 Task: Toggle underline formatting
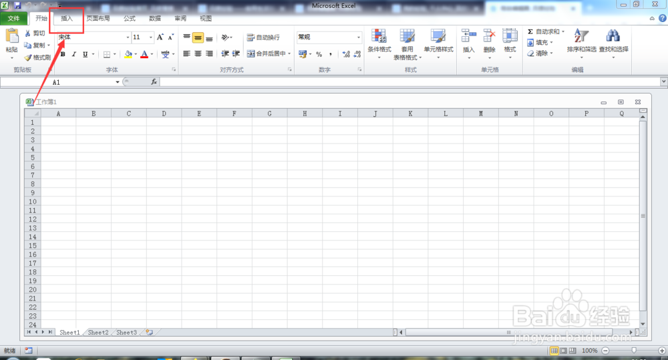point(86,54)
